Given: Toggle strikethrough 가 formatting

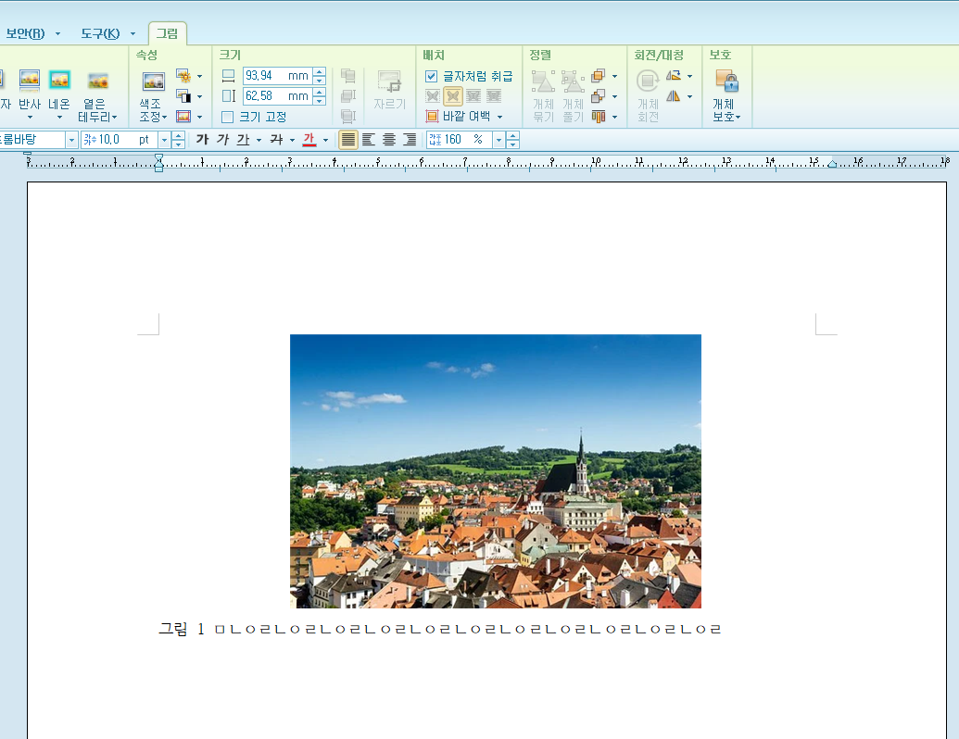Looking at the screenshot, I should 276,139.
